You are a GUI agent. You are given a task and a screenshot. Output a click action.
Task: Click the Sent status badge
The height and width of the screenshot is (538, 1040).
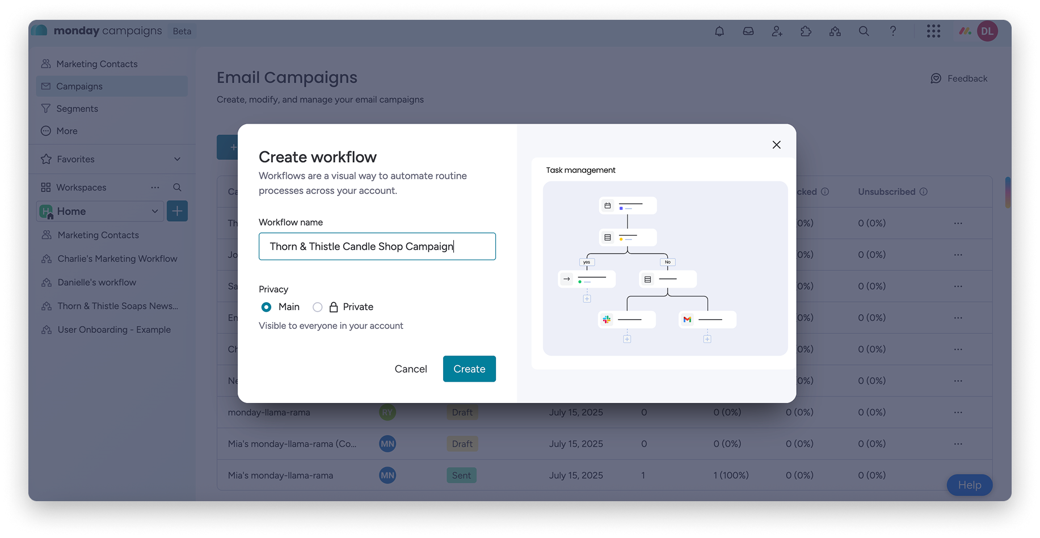tap(461, 476)
